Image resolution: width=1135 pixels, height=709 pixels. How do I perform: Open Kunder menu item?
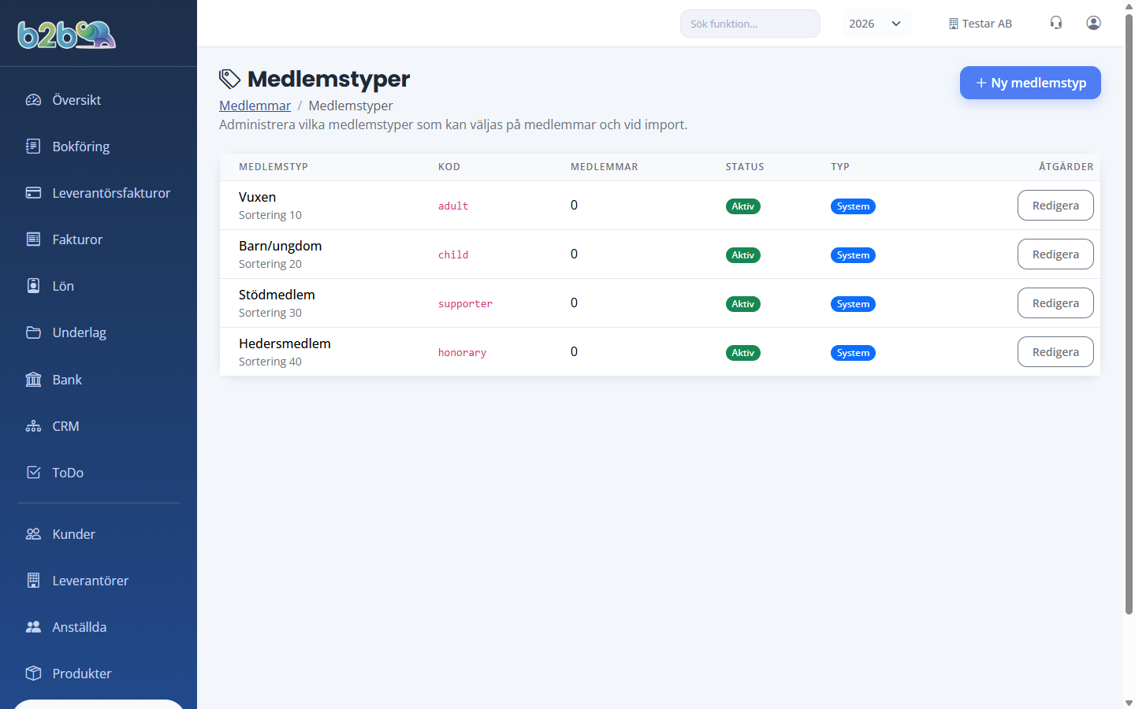click(73, 534)
